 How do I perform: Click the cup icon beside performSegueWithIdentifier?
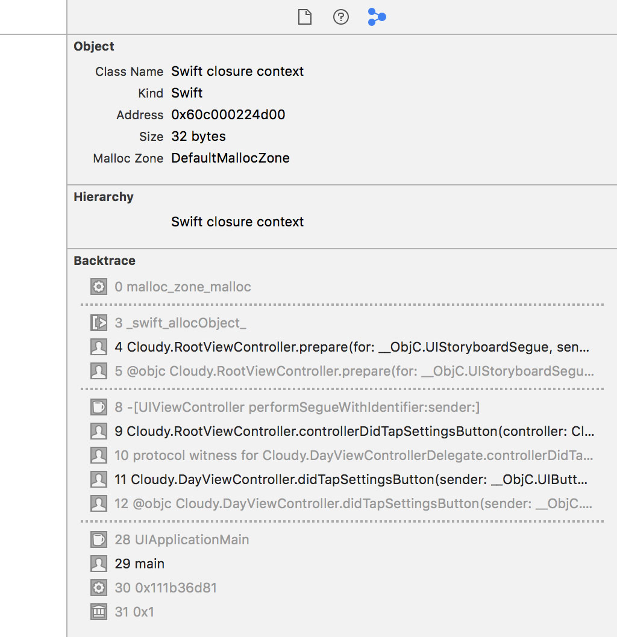tap(98, 408)
